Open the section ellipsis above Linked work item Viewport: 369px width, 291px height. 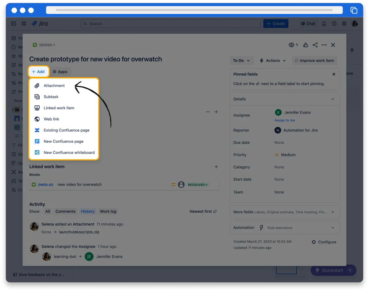[208, 112]
